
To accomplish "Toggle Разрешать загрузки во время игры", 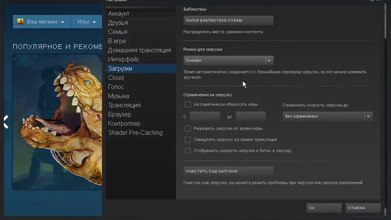I will click(188, 128).
